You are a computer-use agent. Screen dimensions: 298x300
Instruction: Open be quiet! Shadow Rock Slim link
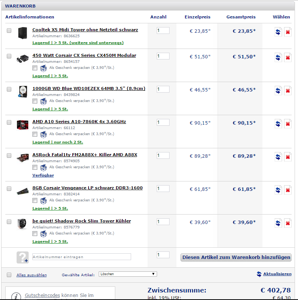pos(82,221)
